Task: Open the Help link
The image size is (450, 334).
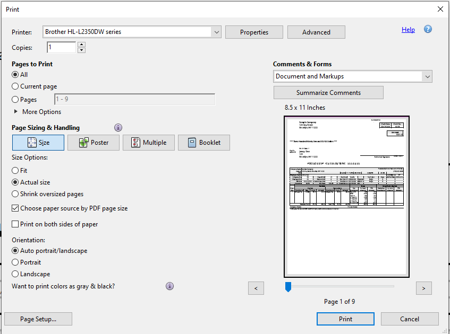Action: click(x=408, y=30)
